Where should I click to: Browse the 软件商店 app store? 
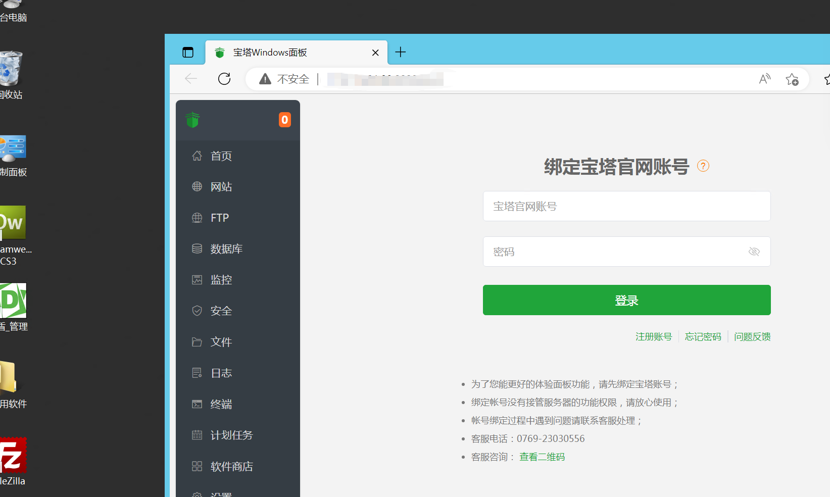[231, 466]
